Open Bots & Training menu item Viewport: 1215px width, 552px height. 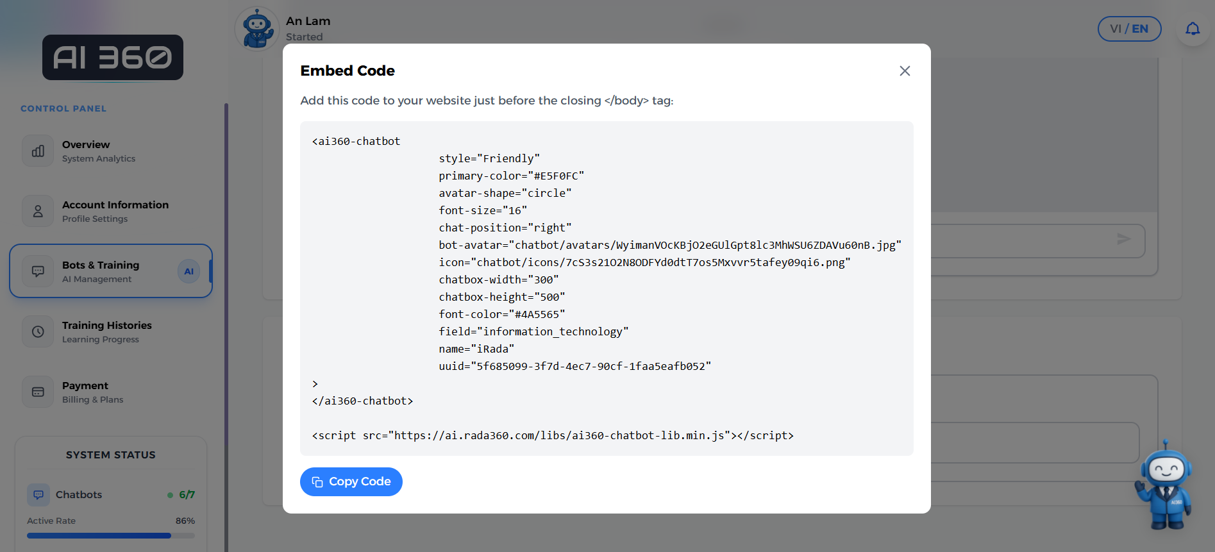[111, 271]
